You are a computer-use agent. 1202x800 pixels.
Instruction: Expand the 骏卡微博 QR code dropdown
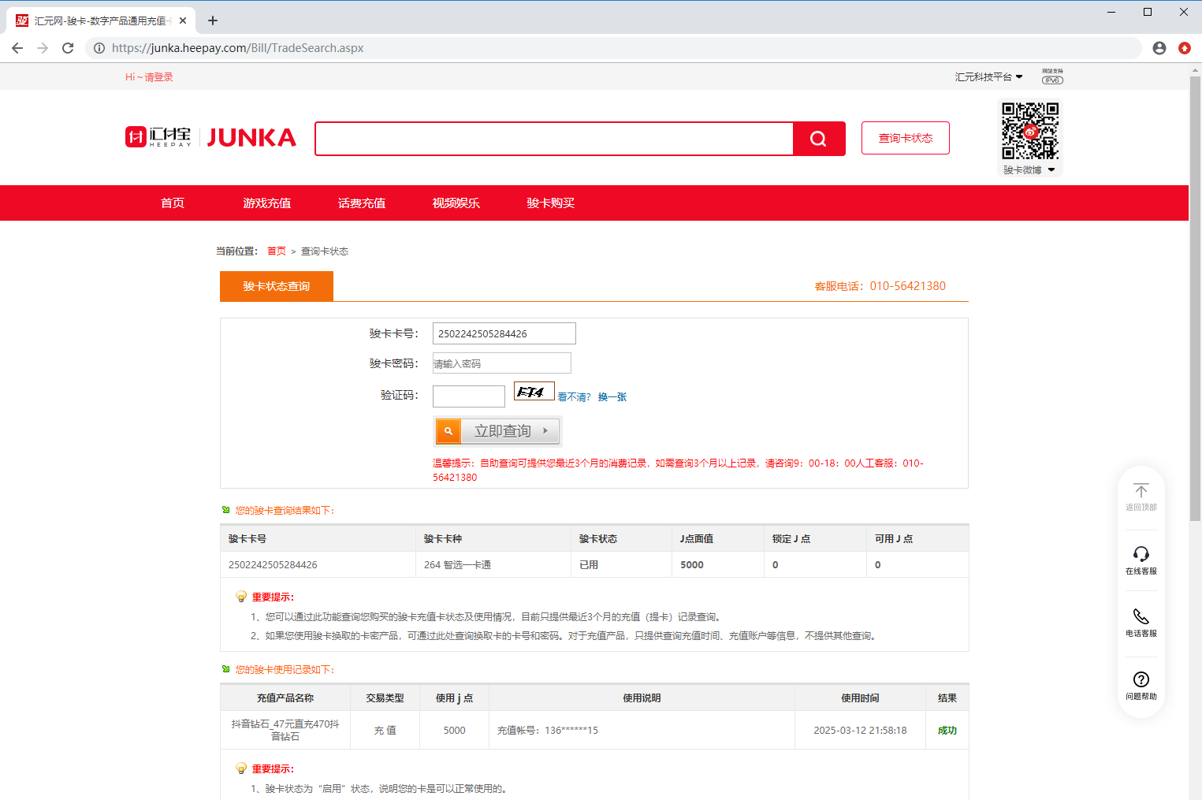pyautogui.click(x=1029, y=170)
